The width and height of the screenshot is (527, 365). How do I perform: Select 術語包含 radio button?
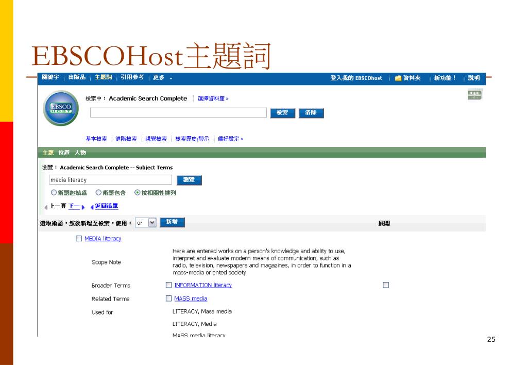tap(98, 193)
